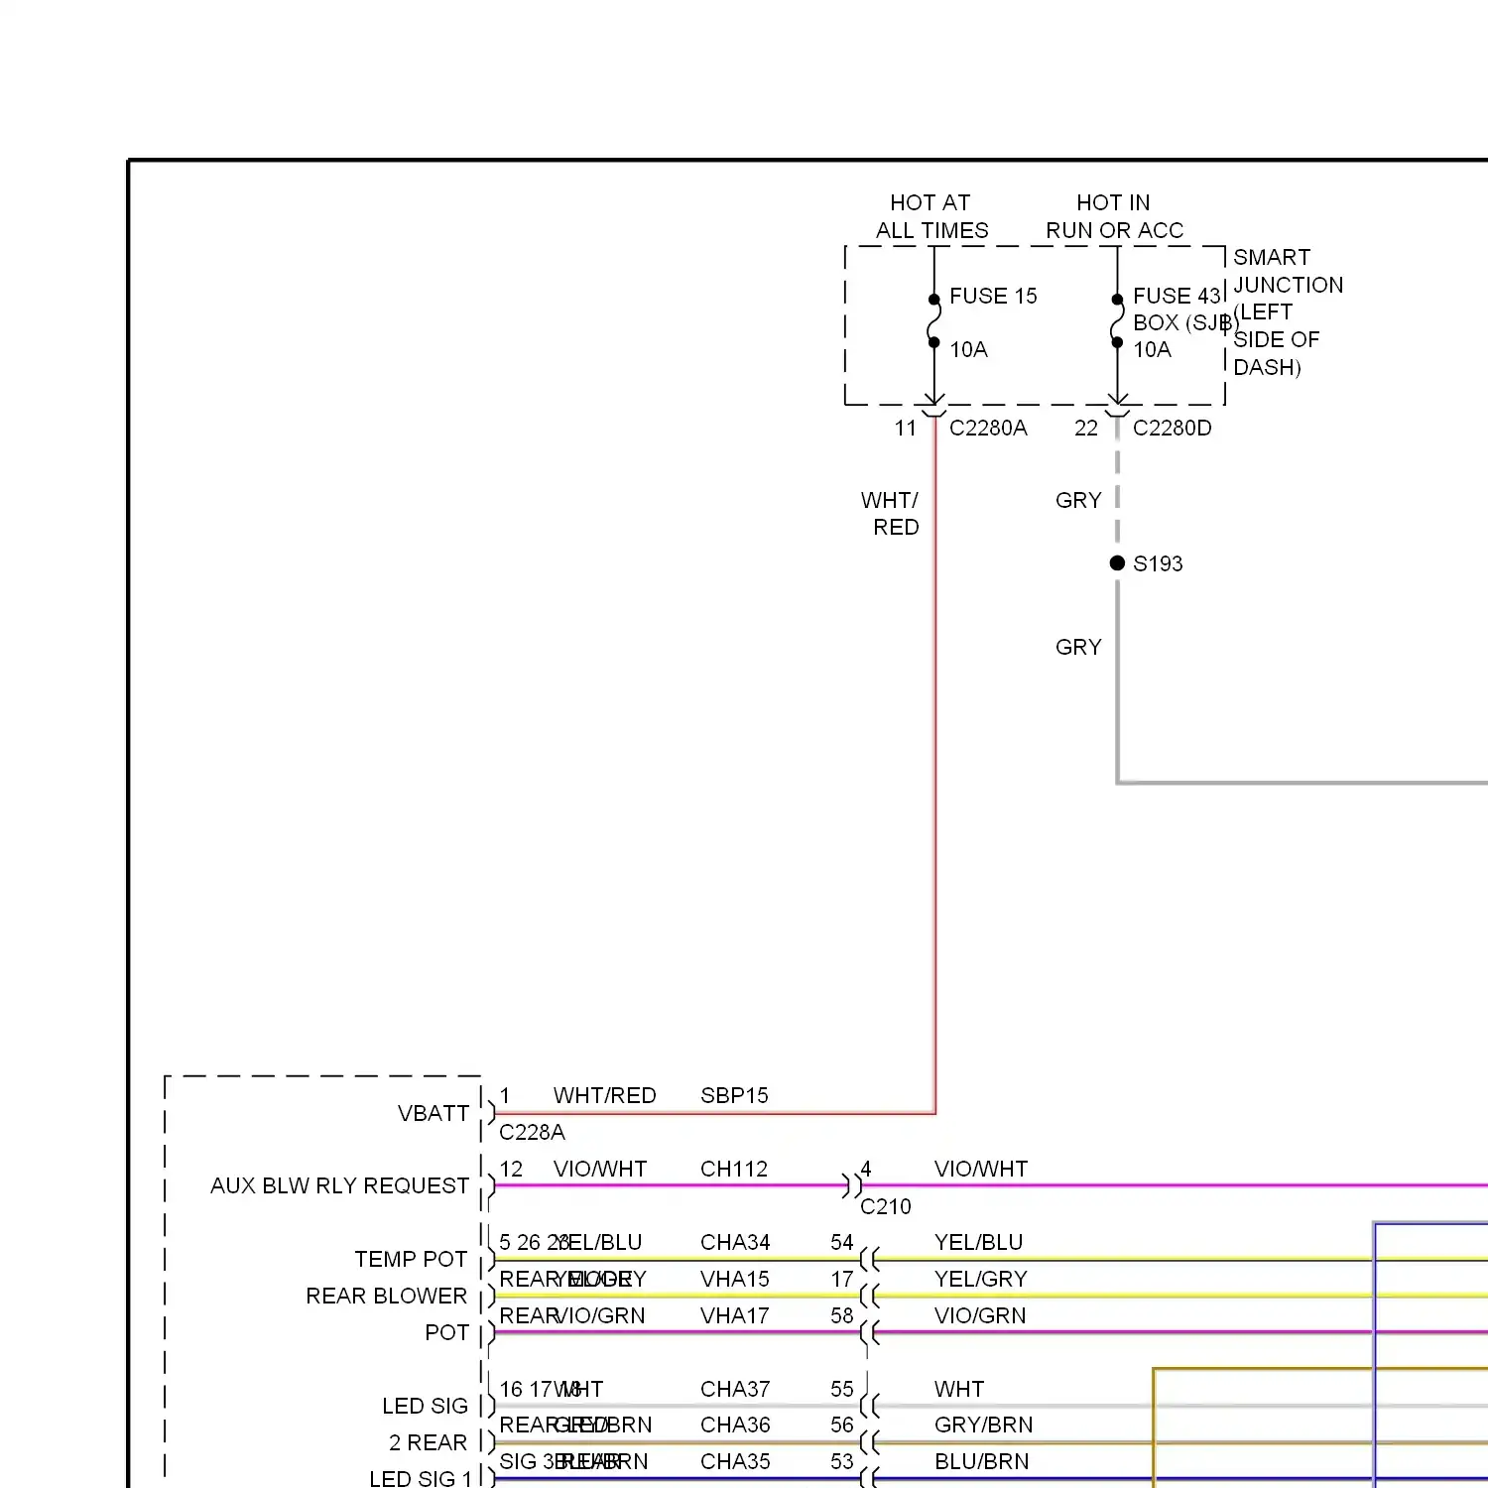Click connector label C228A
This screenshot has height=1488, width=1488.
[x=532, y=1132]
